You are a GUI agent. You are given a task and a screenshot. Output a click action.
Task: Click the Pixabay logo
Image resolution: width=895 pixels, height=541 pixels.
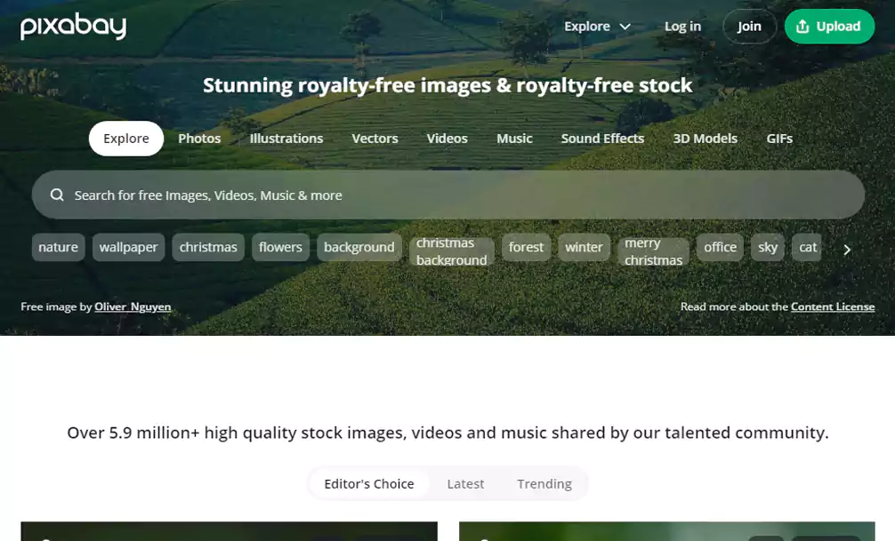pos(73,27)
